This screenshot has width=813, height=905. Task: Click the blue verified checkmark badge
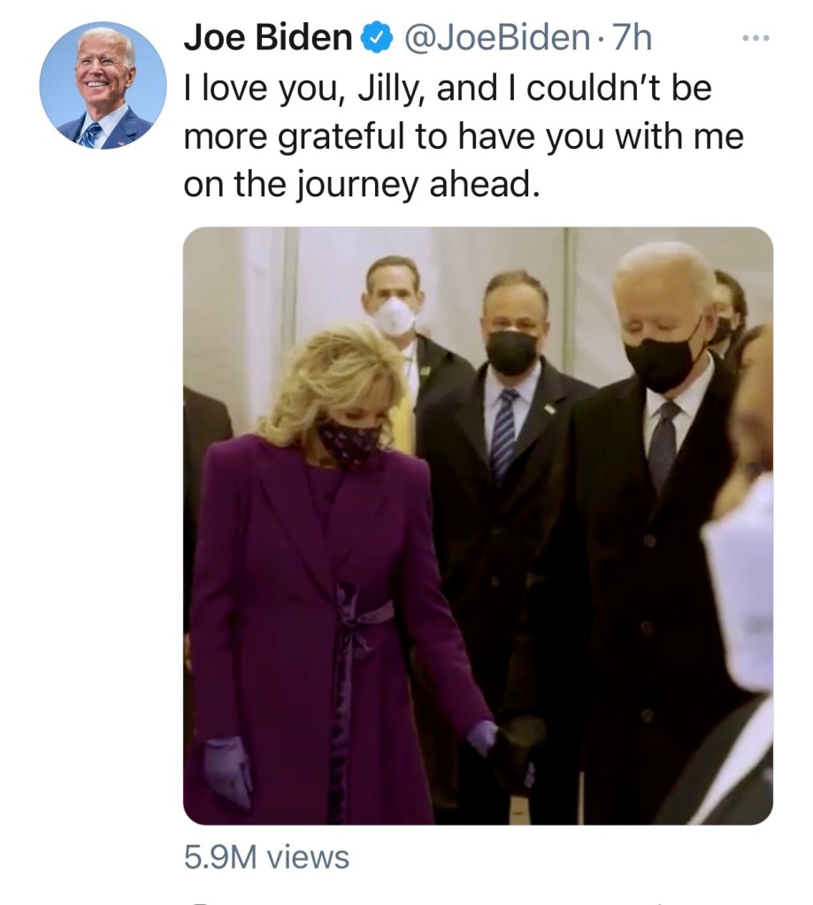[x=374, y=37]
